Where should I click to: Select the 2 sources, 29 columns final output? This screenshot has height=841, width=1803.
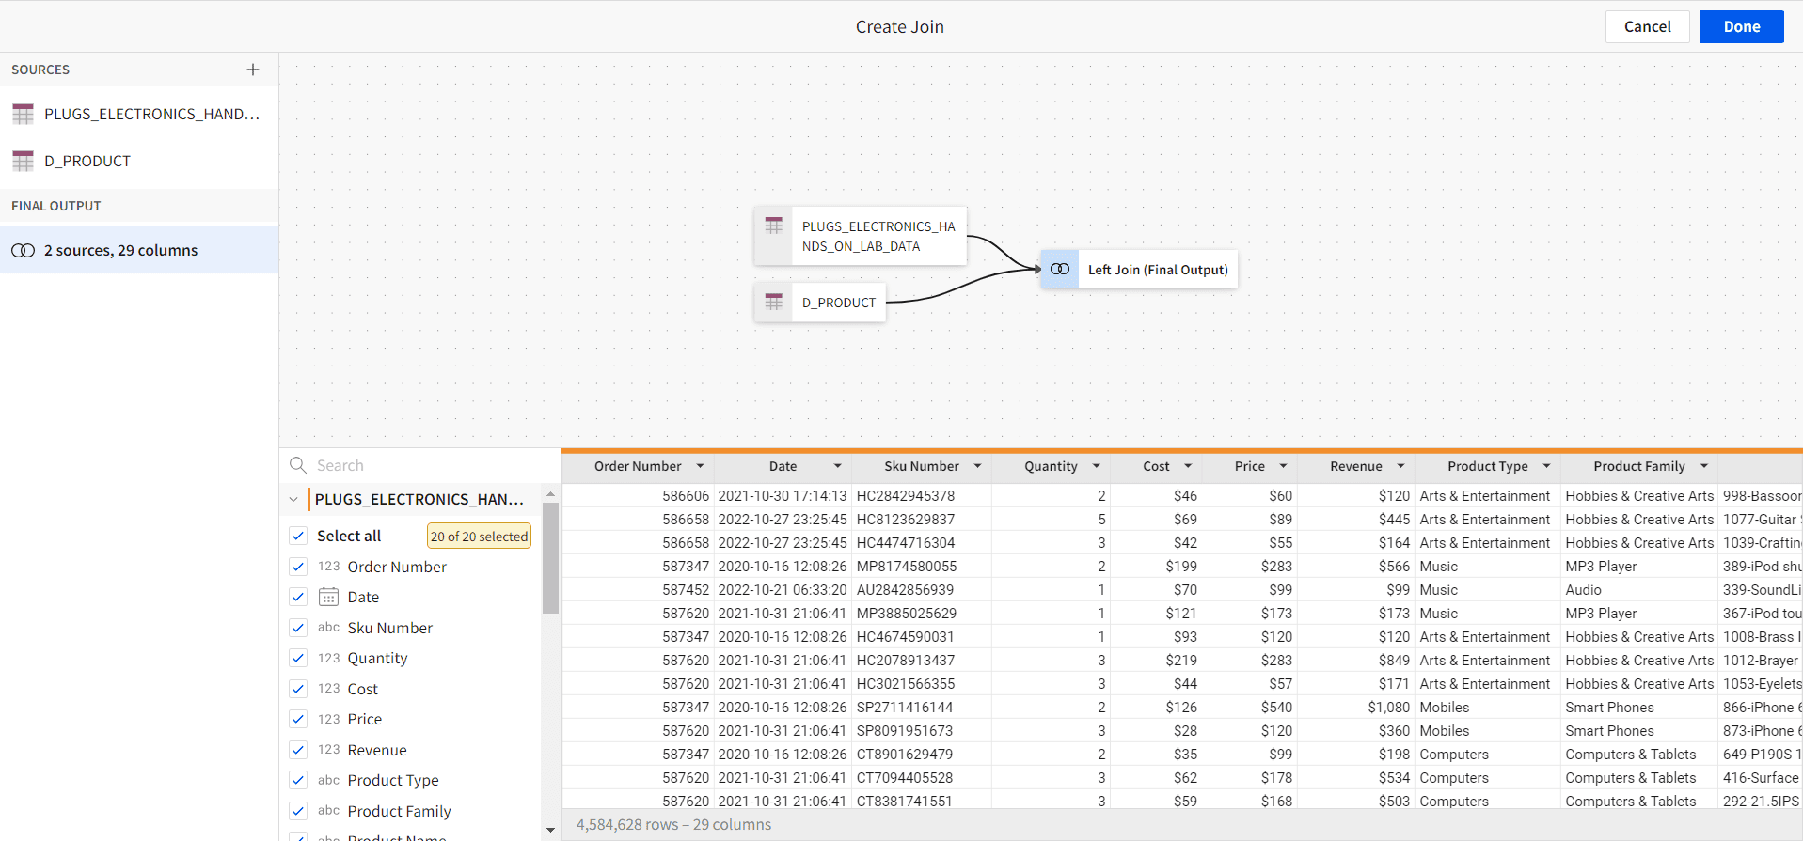(120, 251)
